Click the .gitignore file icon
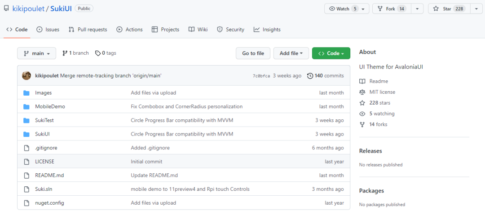 click(26, 148)
